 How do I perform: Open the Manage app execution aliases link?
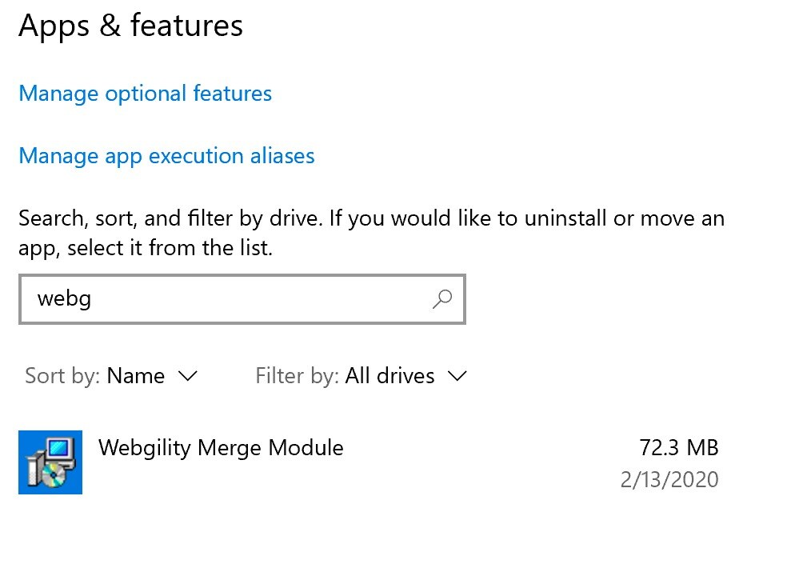click(166, 156)
